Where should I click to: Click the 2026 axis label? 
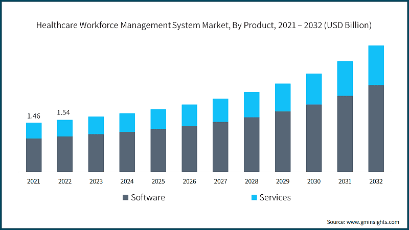point(189,181)
